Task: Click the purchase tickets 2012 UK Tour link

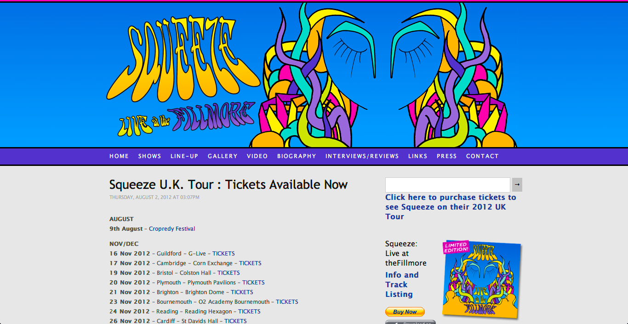Action: click(451, 207)
